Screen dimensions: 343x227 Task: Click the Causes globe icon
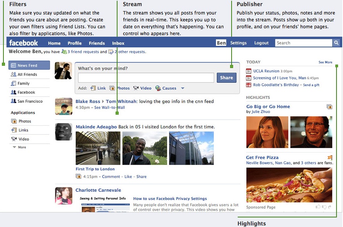(158, 88)
